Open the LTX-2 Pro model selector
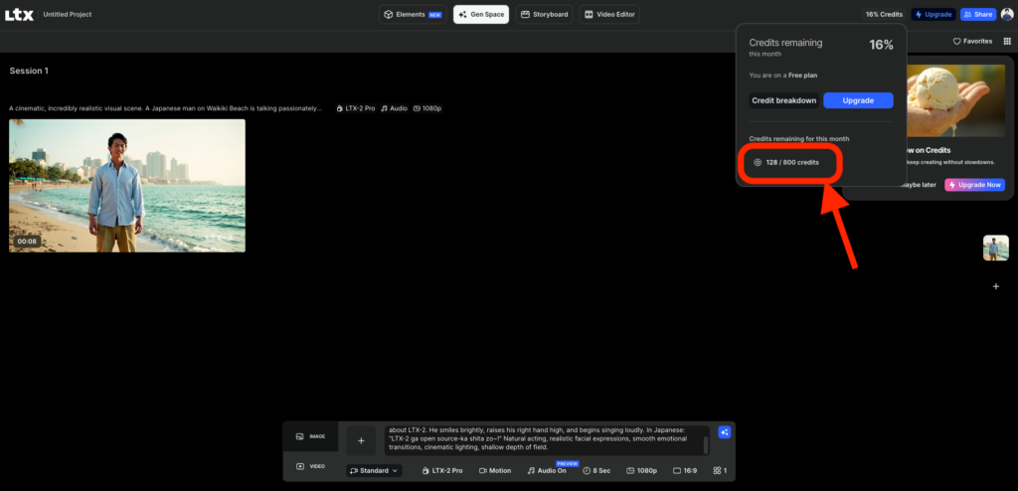Viewport: 1018px width, 491px height. tap(442, 470)
